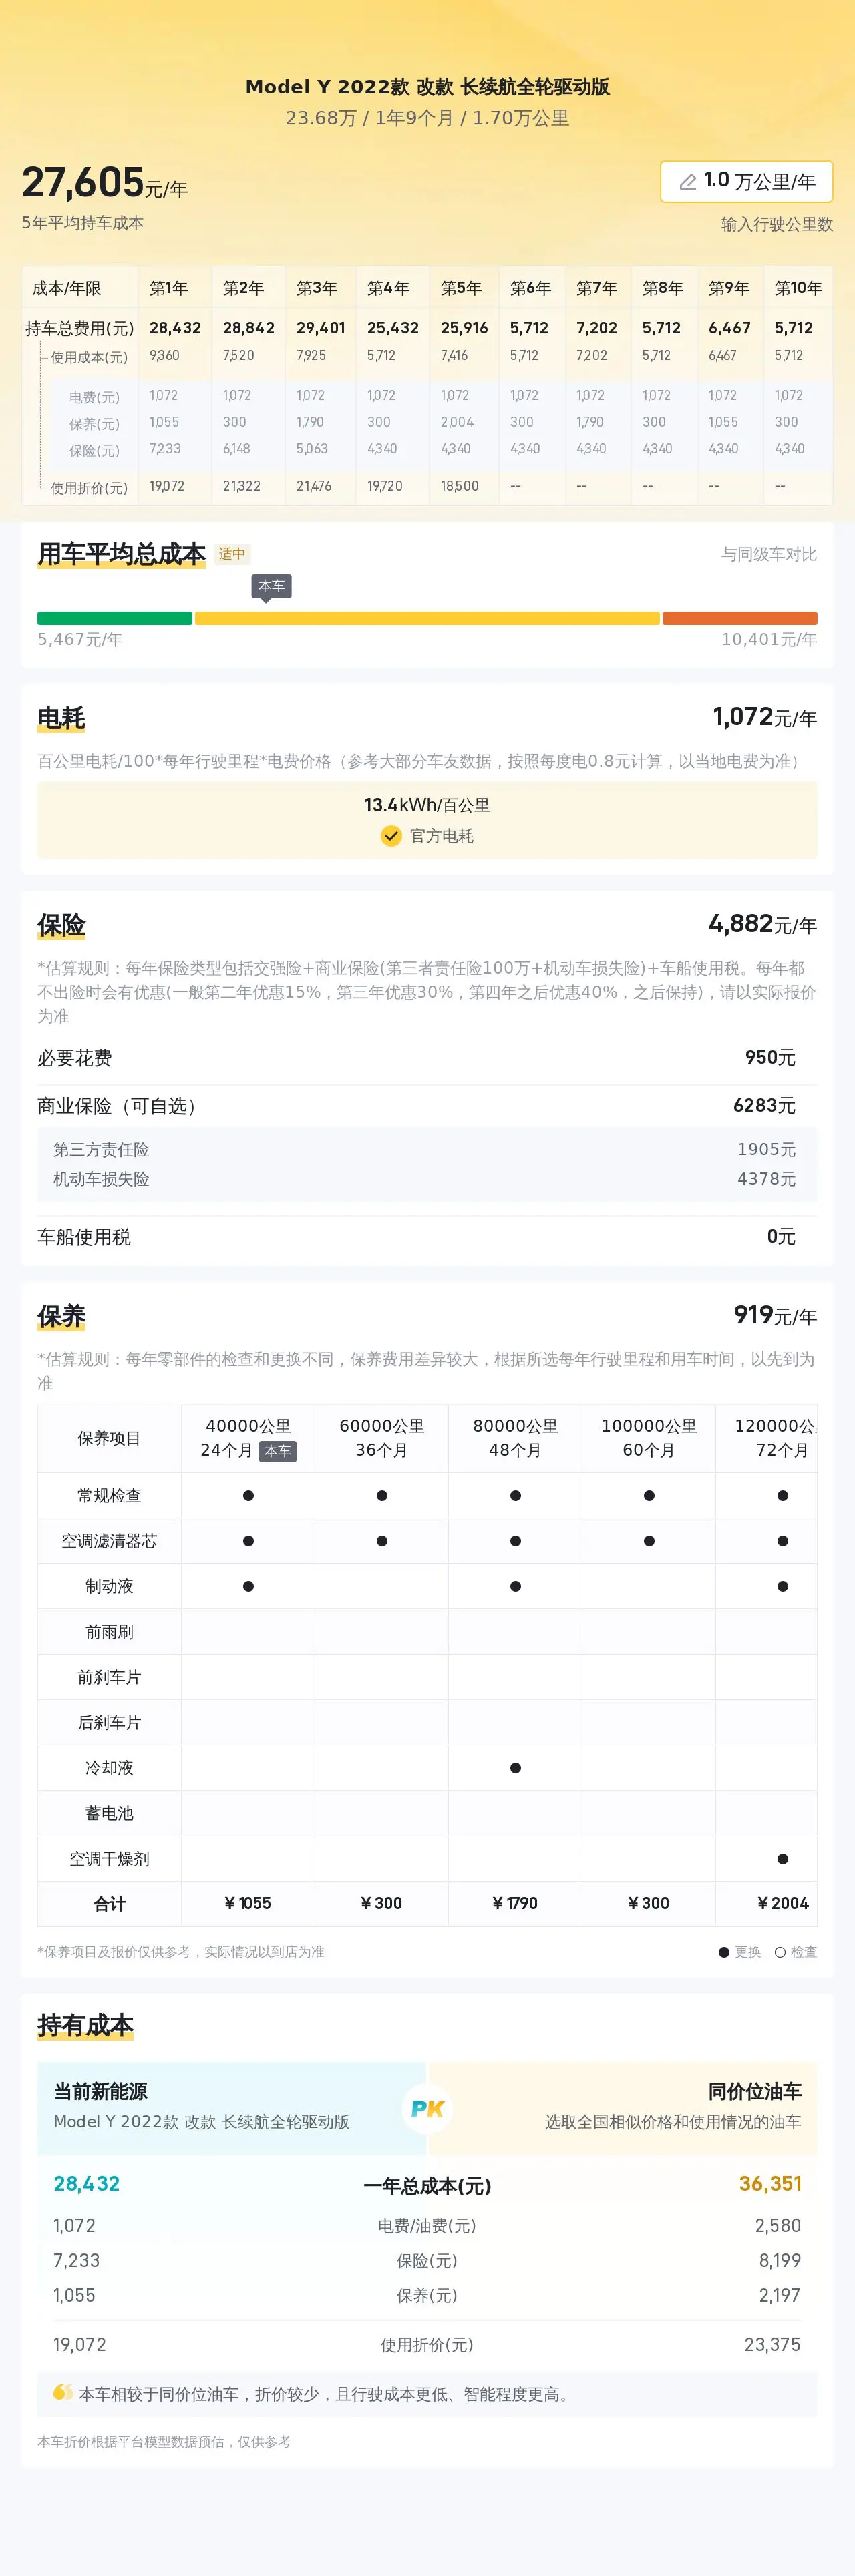Viewport: 855px width, 2576px height.
Task: Click the ¥2004 total in the last column
Action: pos(782,1903)
